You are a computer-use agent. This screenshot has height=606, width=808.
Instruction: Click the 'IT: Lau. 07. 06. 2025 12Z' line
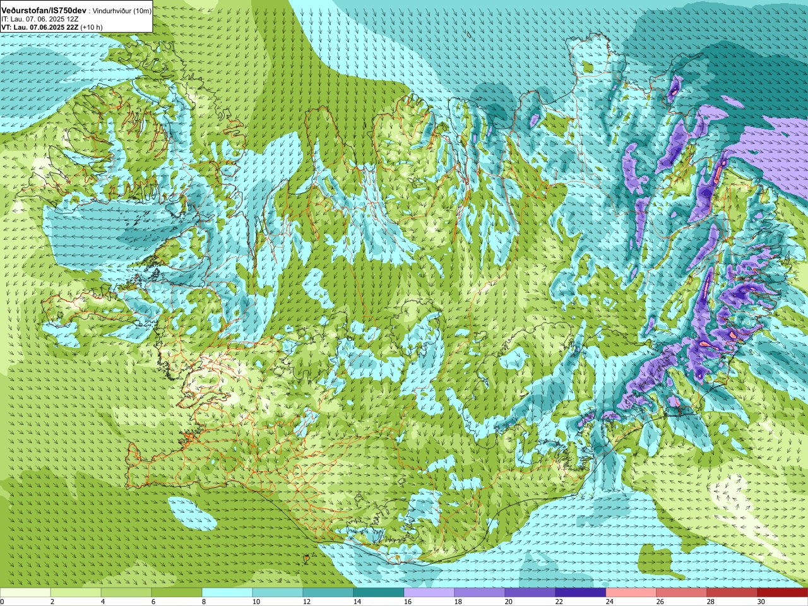pos(40,19)
